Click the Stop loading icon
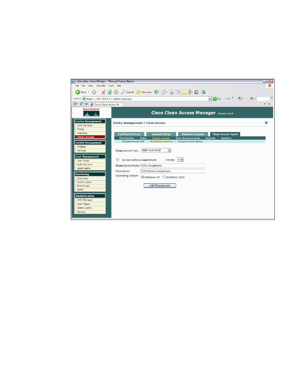This screenshot has height=372, width=304. tap(103, 92)
